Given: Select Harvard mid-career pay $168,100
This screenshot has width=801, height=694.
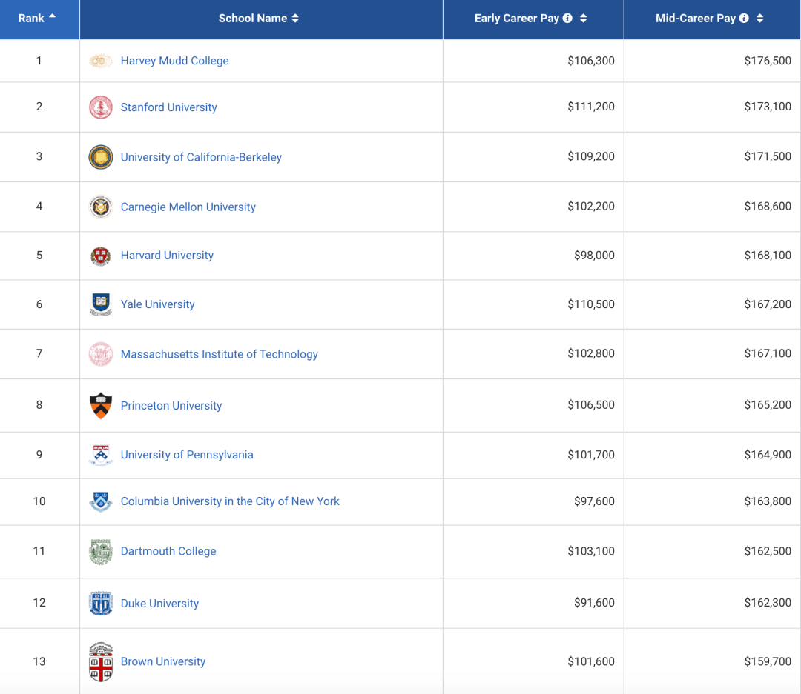Looking at the screenshot, I should (768, 255).
